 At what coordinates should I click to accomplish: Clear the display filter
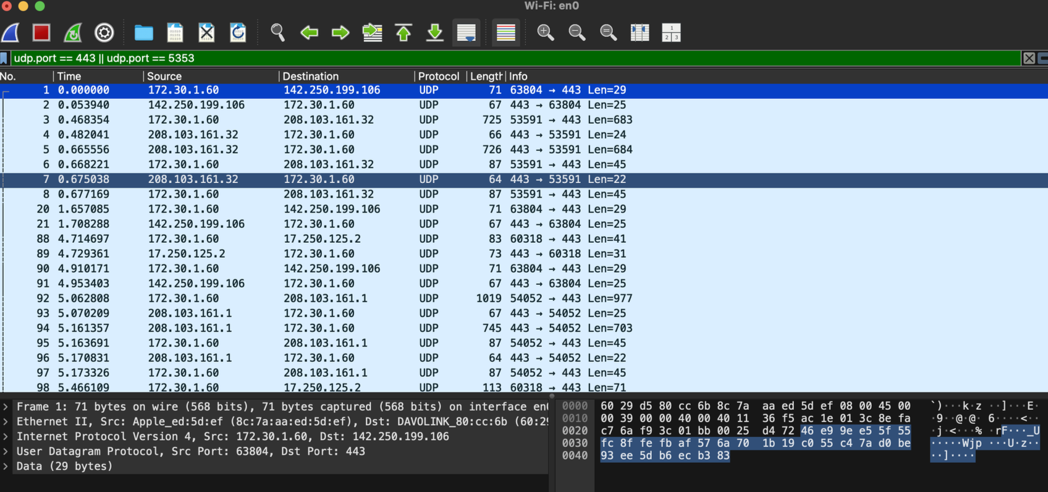tap(1029, 58)
